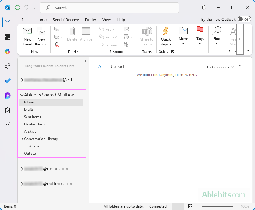The image size is (255, 210).
Task: Collapse the ribbon with the down chevron
Action: (x=248, y=50)
